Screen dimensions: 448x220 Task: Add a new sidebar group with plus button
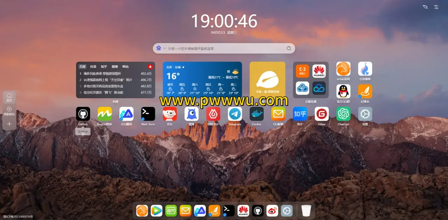point(9,124)
